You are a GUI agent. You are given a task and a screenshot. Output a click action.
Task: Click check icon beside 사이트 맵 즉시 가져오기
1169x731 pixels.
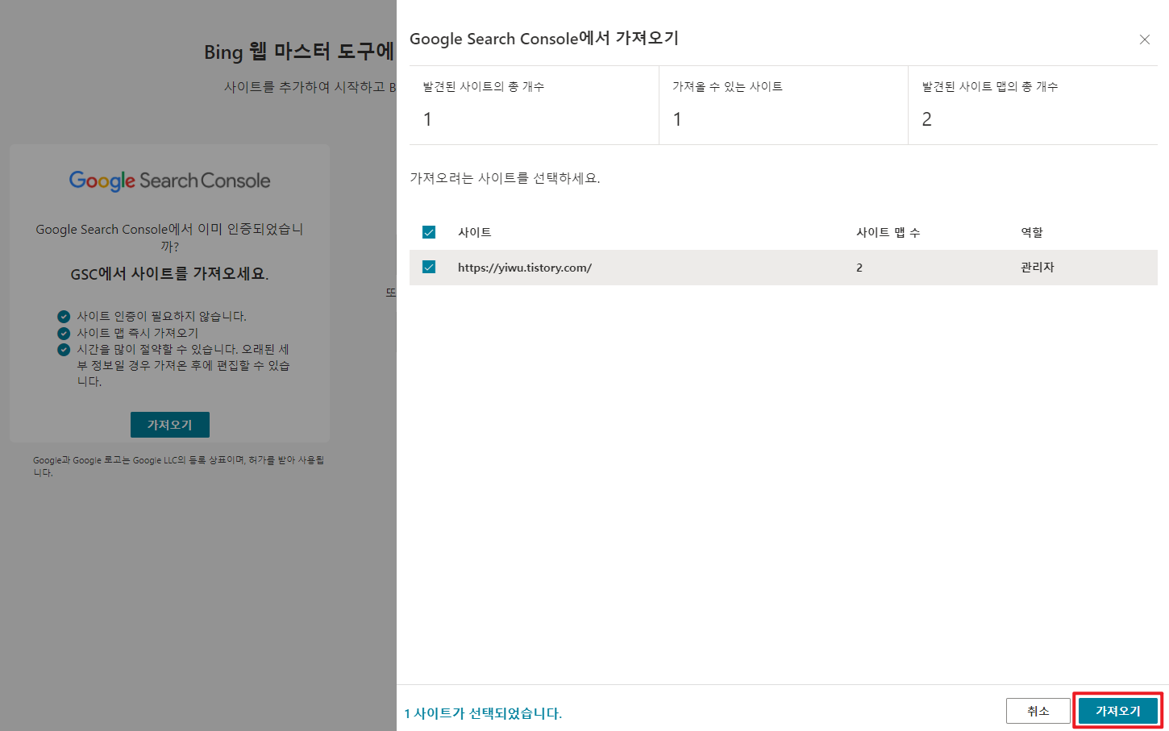point(64,333)
